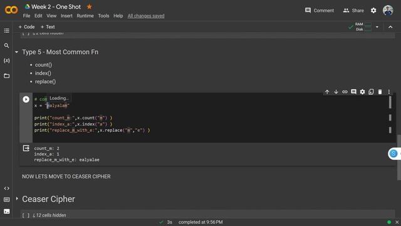This screenshot has width=401, height=226.
Task: Expand the Ceaser Cipher section
Action: [x=17, y=198]
